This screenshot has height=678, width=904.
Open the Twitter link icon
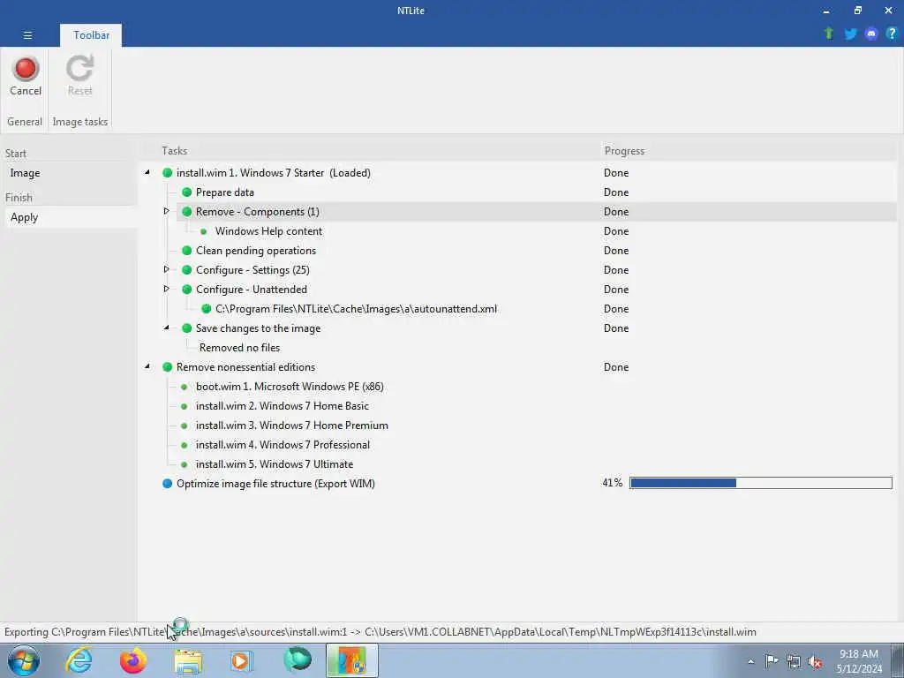coord(850,34)
